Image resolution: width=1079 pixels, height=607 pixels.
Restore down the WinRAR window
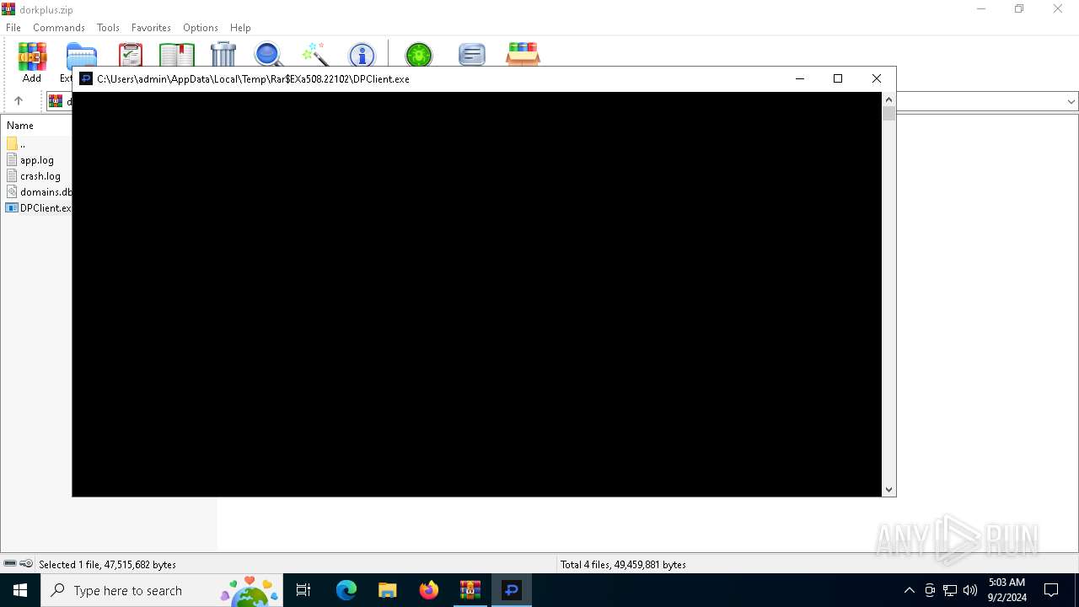point(1019,9)
